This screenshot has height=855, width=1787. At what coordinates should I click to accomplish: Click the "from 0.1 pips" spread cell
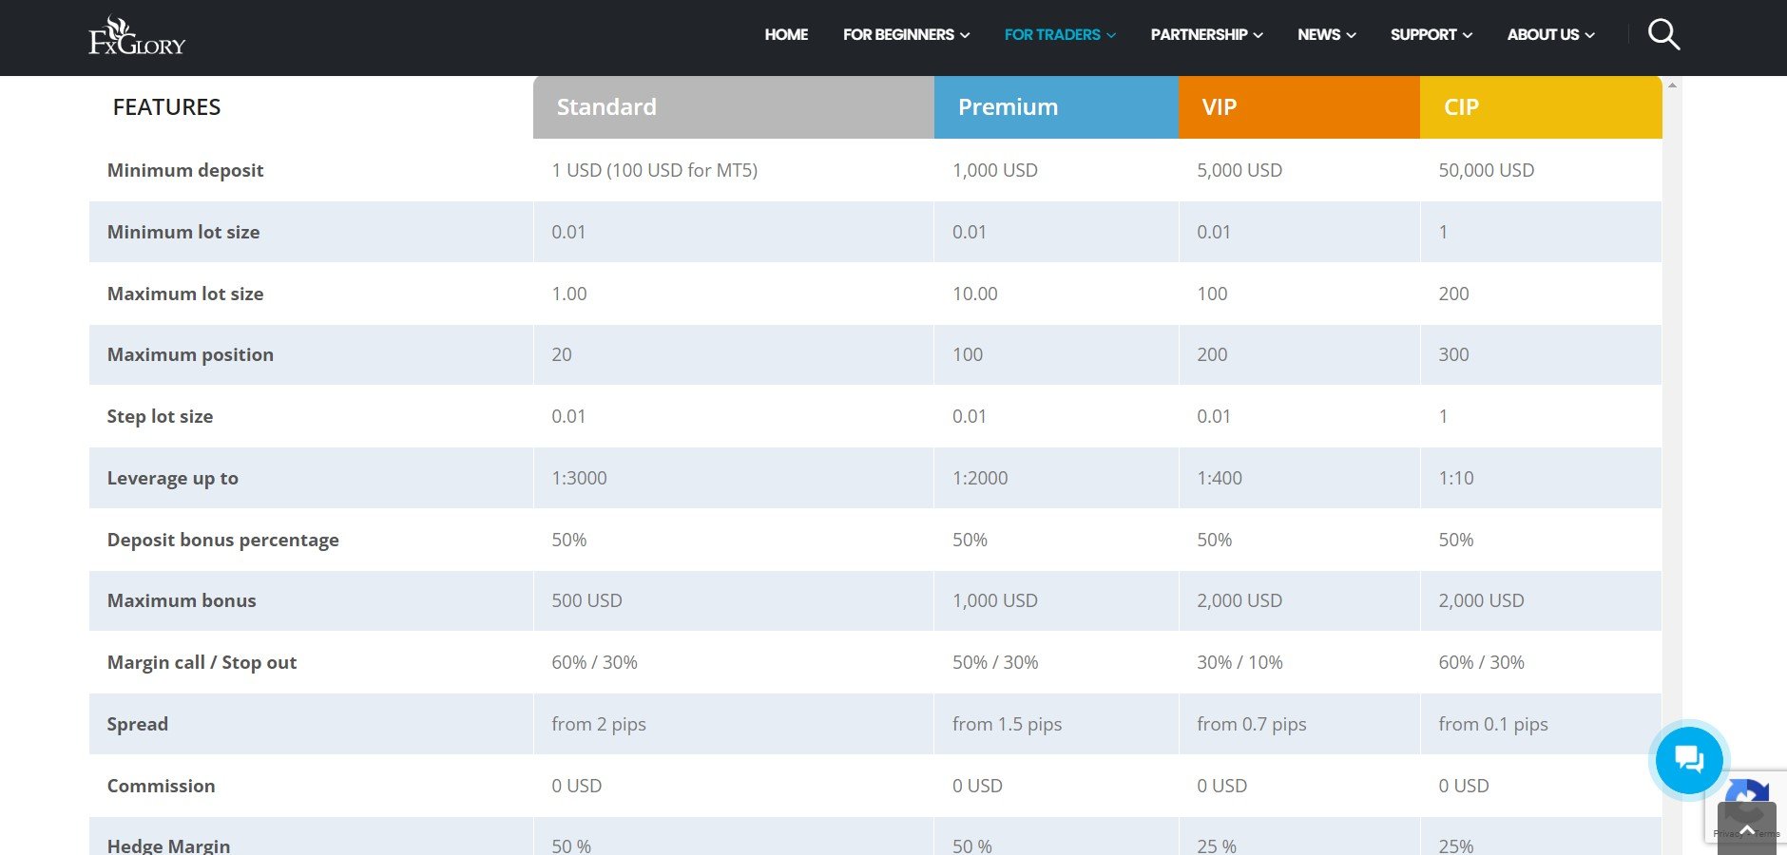(x=1492, y=724)
